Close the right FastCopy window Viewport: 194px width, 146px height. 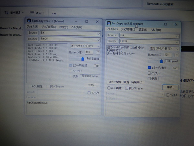(177, 24)
